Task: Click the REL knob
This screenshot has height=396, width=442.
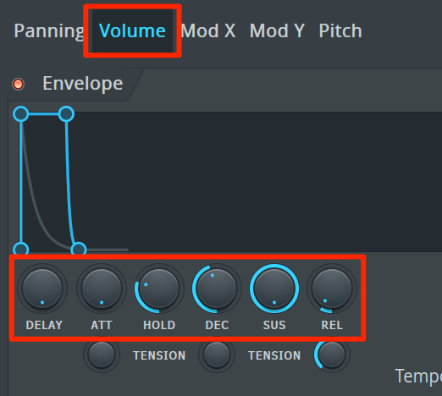Action: click(x=332, y=289)
